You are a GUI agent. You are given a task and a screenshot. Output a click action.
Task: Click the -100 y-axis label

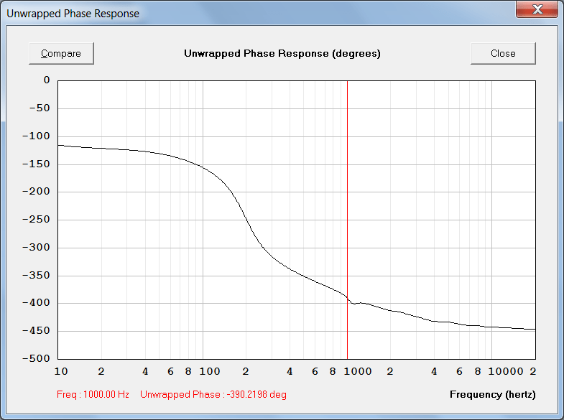[x=36, y=136]
